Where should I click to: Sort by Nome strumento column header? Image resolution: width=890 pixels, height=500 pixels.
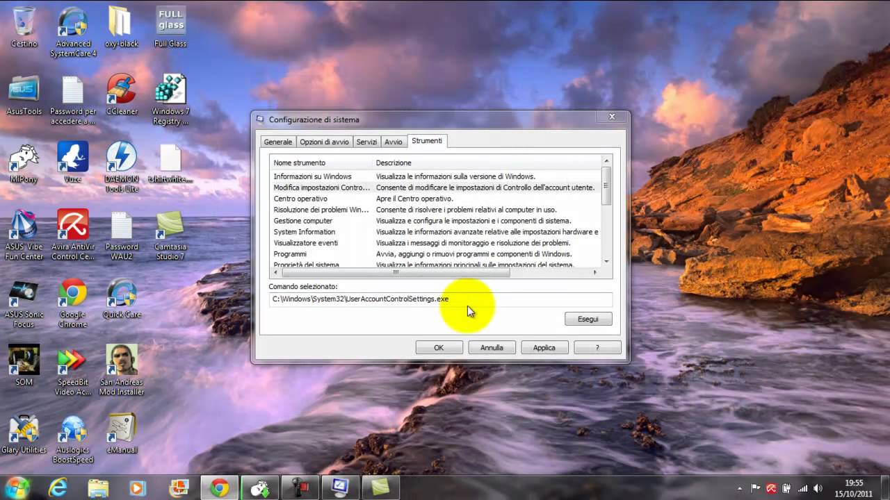pyautogui.click(x=321, y=162)
